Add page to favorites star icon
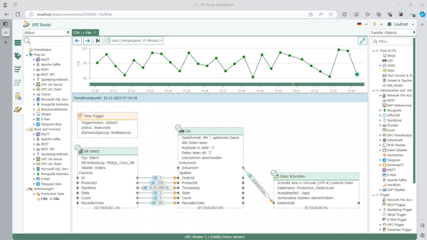Image resolution: width=427 pixels, height=240 pixels. point(331,15)
